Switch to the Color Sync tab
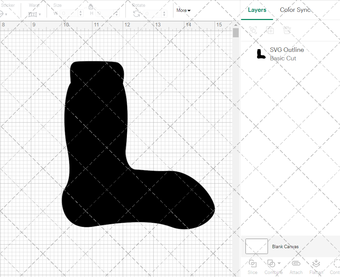340x277 pixels. (295, 10)
